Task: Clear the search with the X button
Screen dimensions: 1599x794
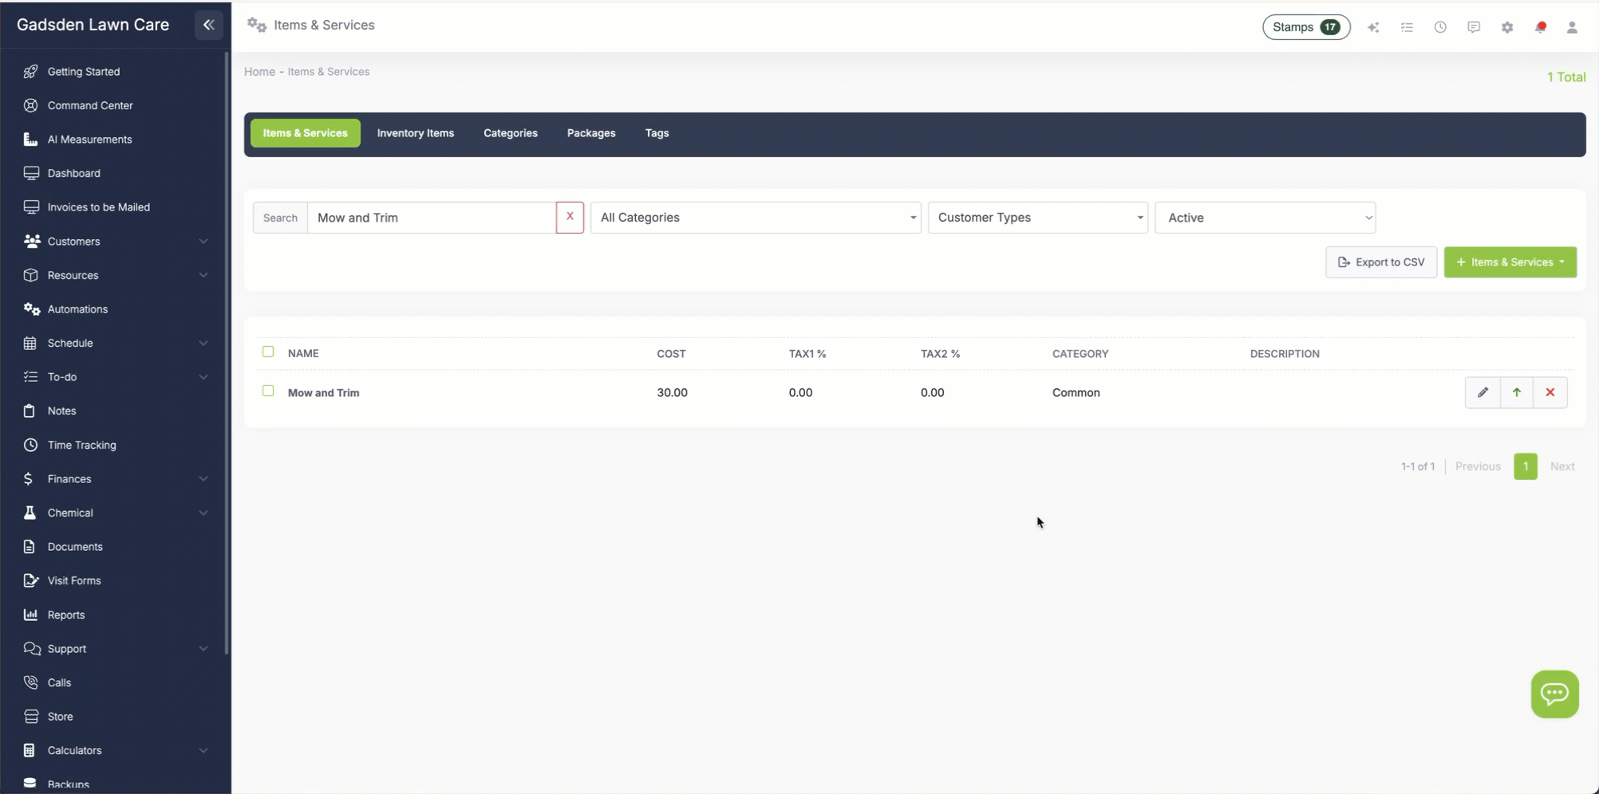Action: 570,217
